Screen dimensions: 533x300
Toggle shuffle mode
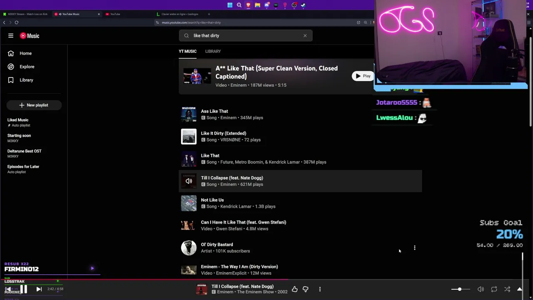click(507, 289)
